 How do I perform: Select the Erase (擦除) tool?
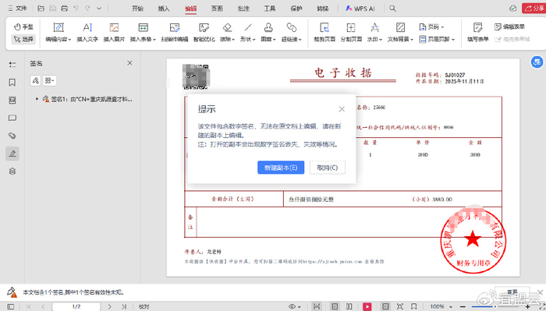[x=227, y=33]
